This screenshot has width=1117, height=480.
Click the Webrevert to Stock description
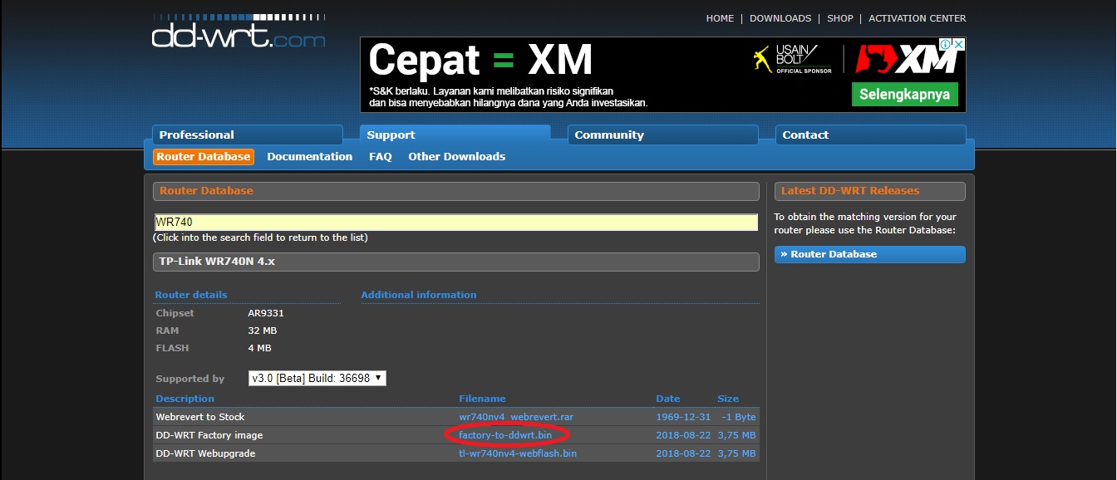pyautogui.click(x=200, y=417)
